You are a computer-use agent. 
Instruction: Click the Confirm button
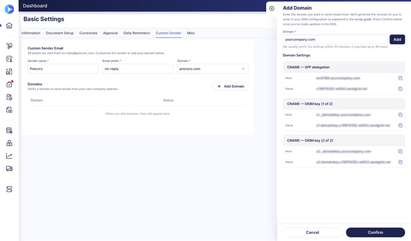375,232
